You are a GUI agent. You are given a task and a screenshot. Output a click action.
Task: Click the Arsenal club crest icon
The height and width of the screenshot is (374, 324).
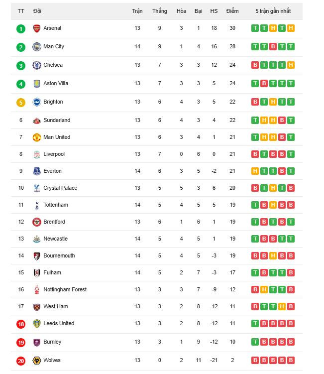click(x=36, y=28)
